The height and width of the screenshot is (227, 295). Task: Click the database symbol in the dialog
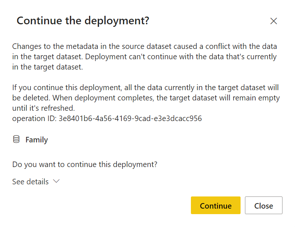click(x=16, y=139)
